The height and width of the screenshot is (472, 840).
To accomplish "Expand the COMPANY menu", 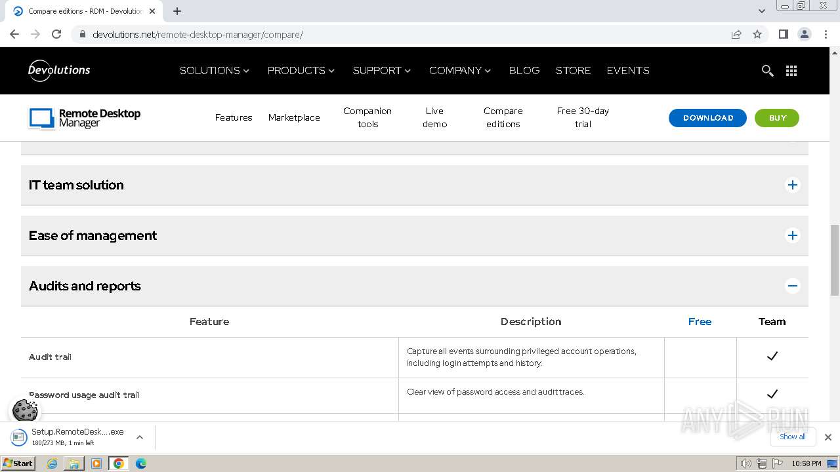I will pyautogui.click(x=460, y=71).
